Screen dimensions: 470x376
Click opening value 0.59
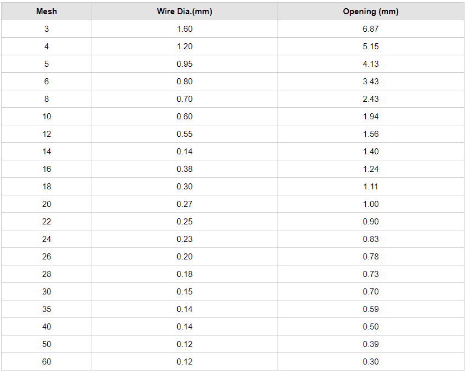(371, 309)
